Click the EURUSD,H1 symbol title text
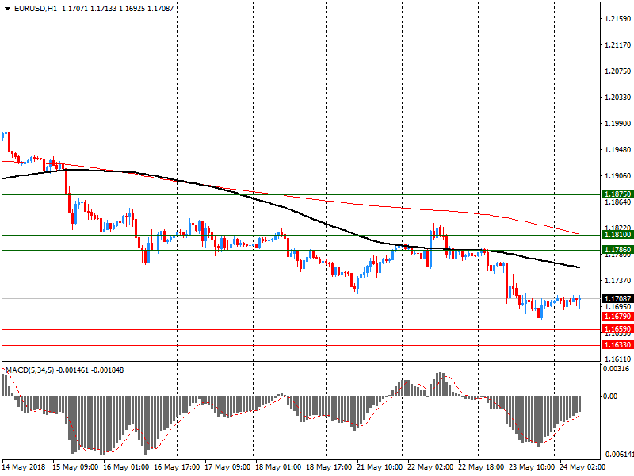 tap(36, 9)
